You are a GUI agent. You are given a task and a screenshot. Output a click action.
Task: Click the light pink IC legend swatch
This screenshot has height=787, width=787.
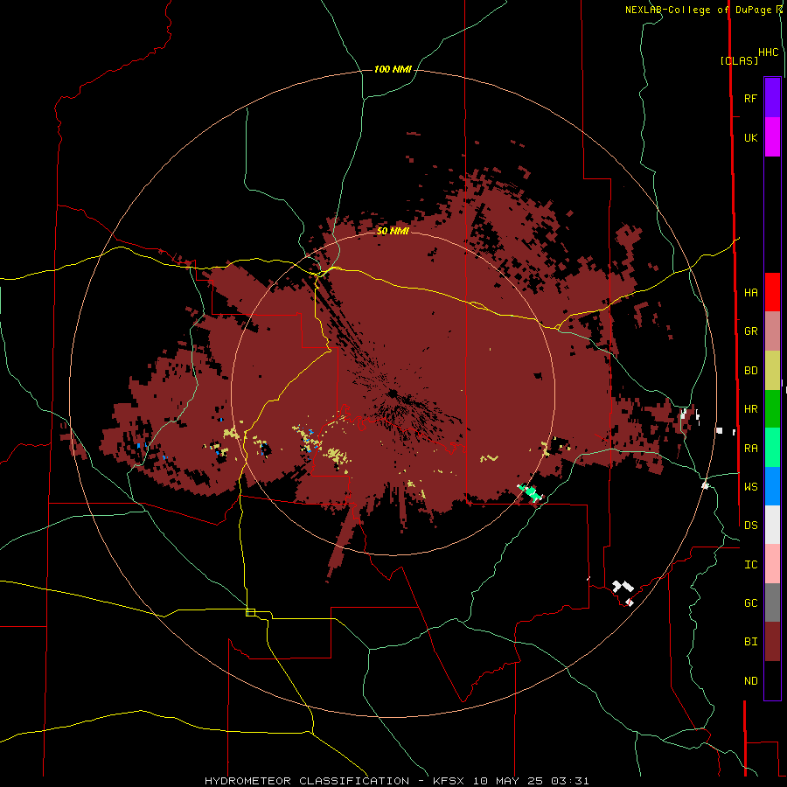(x=772, y=564)
